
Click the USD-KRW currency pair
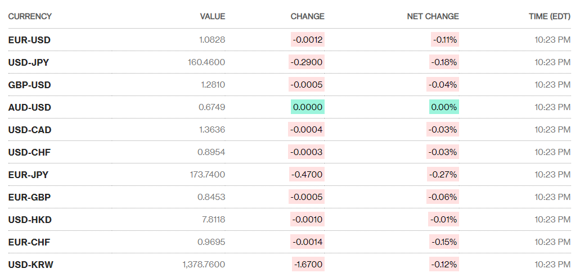pyautogui.click(x=31, y=265)
